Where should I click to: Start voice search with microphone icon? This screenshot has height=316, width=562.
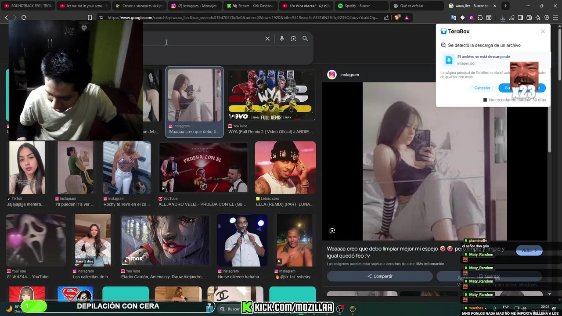282,39
